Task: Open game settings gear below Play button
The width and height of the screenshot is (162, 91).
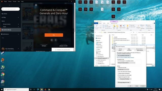Action: (x=52, y=40)
